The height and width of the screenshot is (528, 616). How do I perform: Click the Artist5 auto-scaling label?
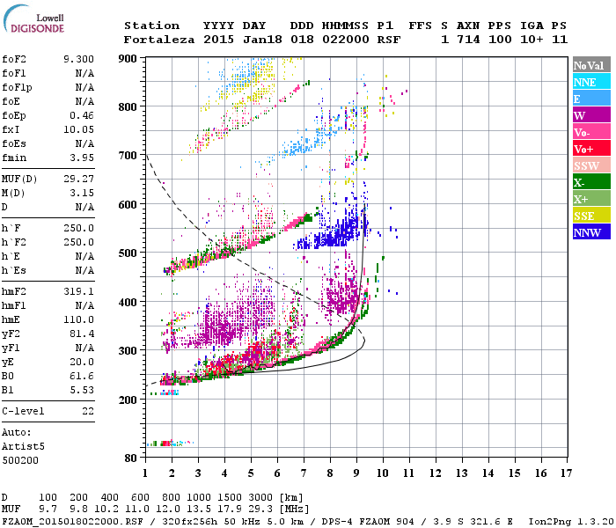coord(23,446)
